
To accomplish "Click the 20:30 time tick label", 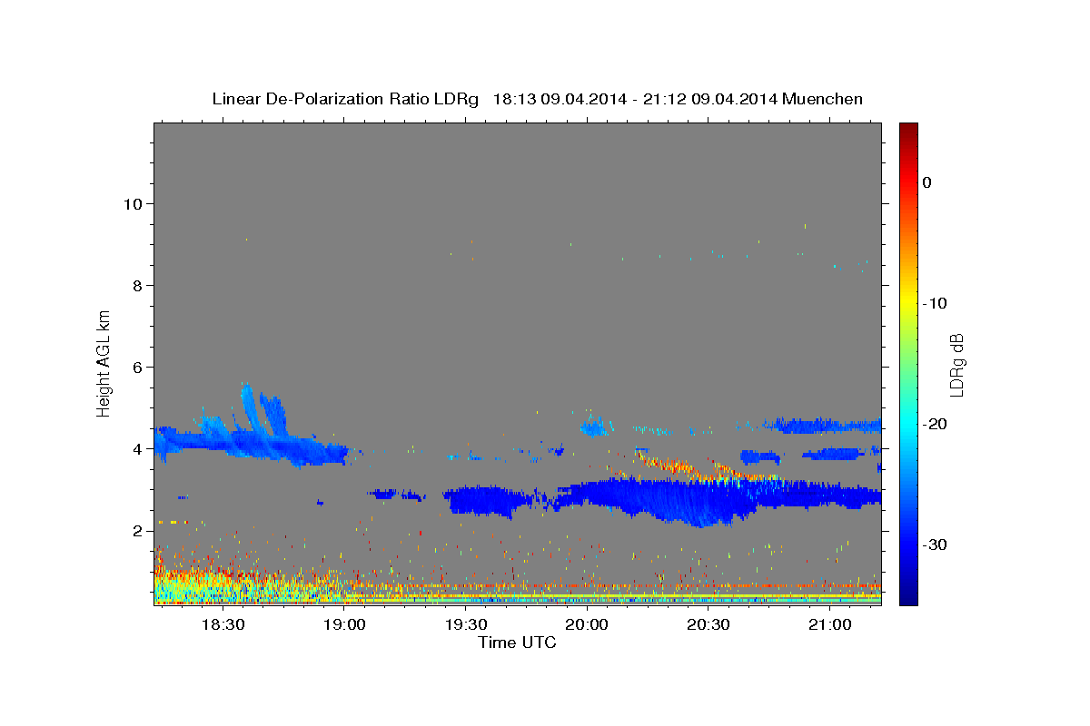I will 708,624.
